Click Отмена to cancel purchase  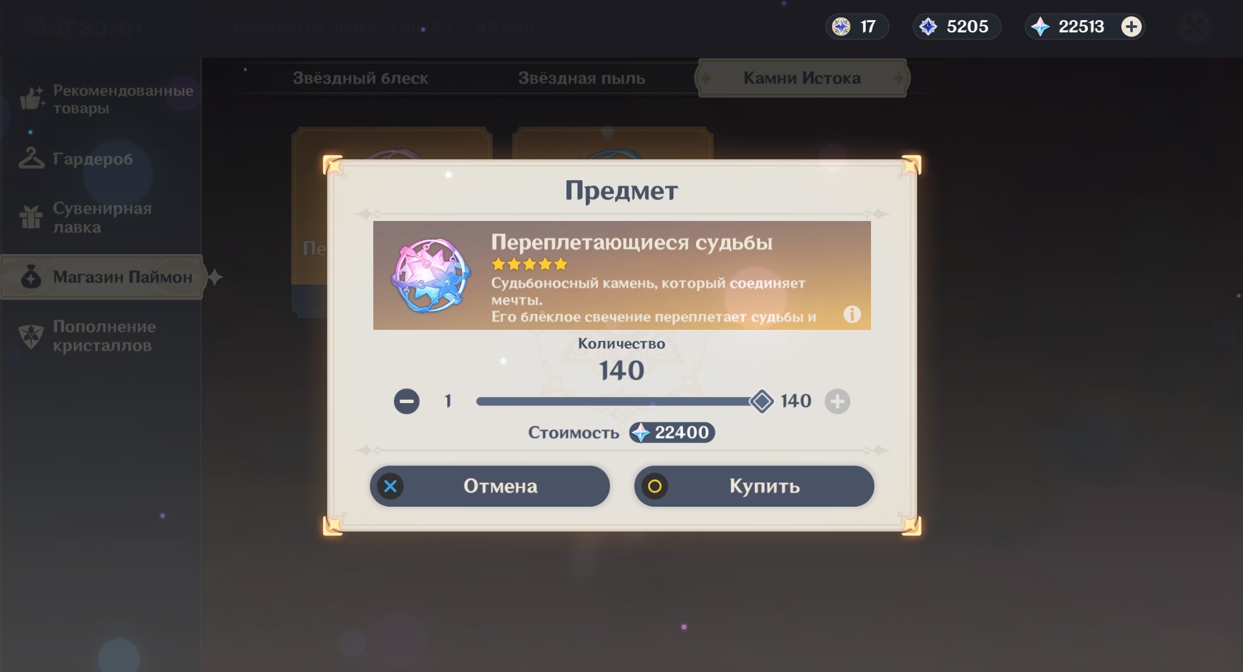(x=489, y=486)
